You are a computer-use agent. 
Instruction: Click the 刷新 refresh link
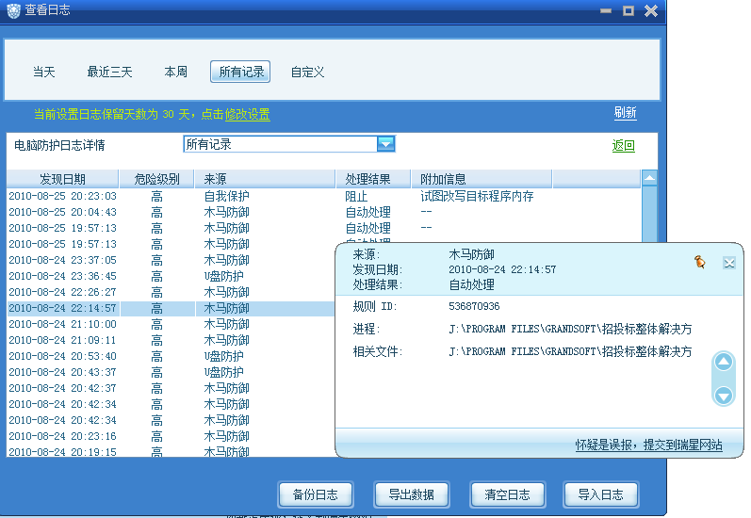[625, 113]
